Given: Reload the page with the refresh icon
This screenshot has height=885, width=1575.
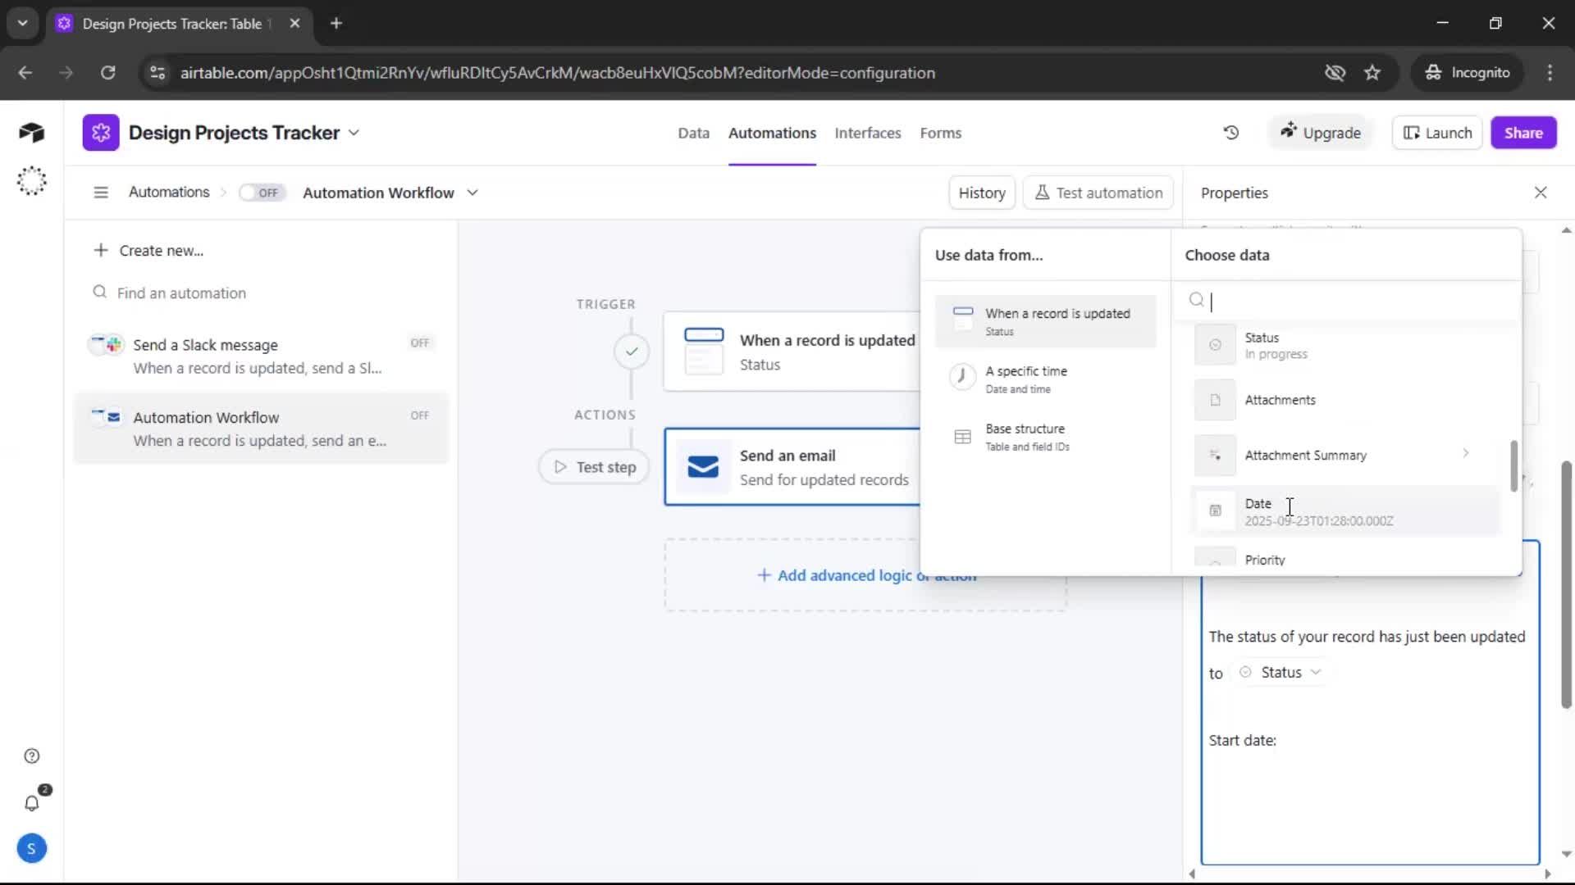Looking at the screenshot, I should point(107,73).
